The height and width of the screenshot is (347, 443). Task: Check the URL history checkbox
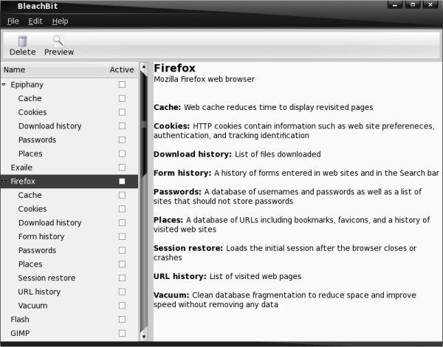(122, 292)
